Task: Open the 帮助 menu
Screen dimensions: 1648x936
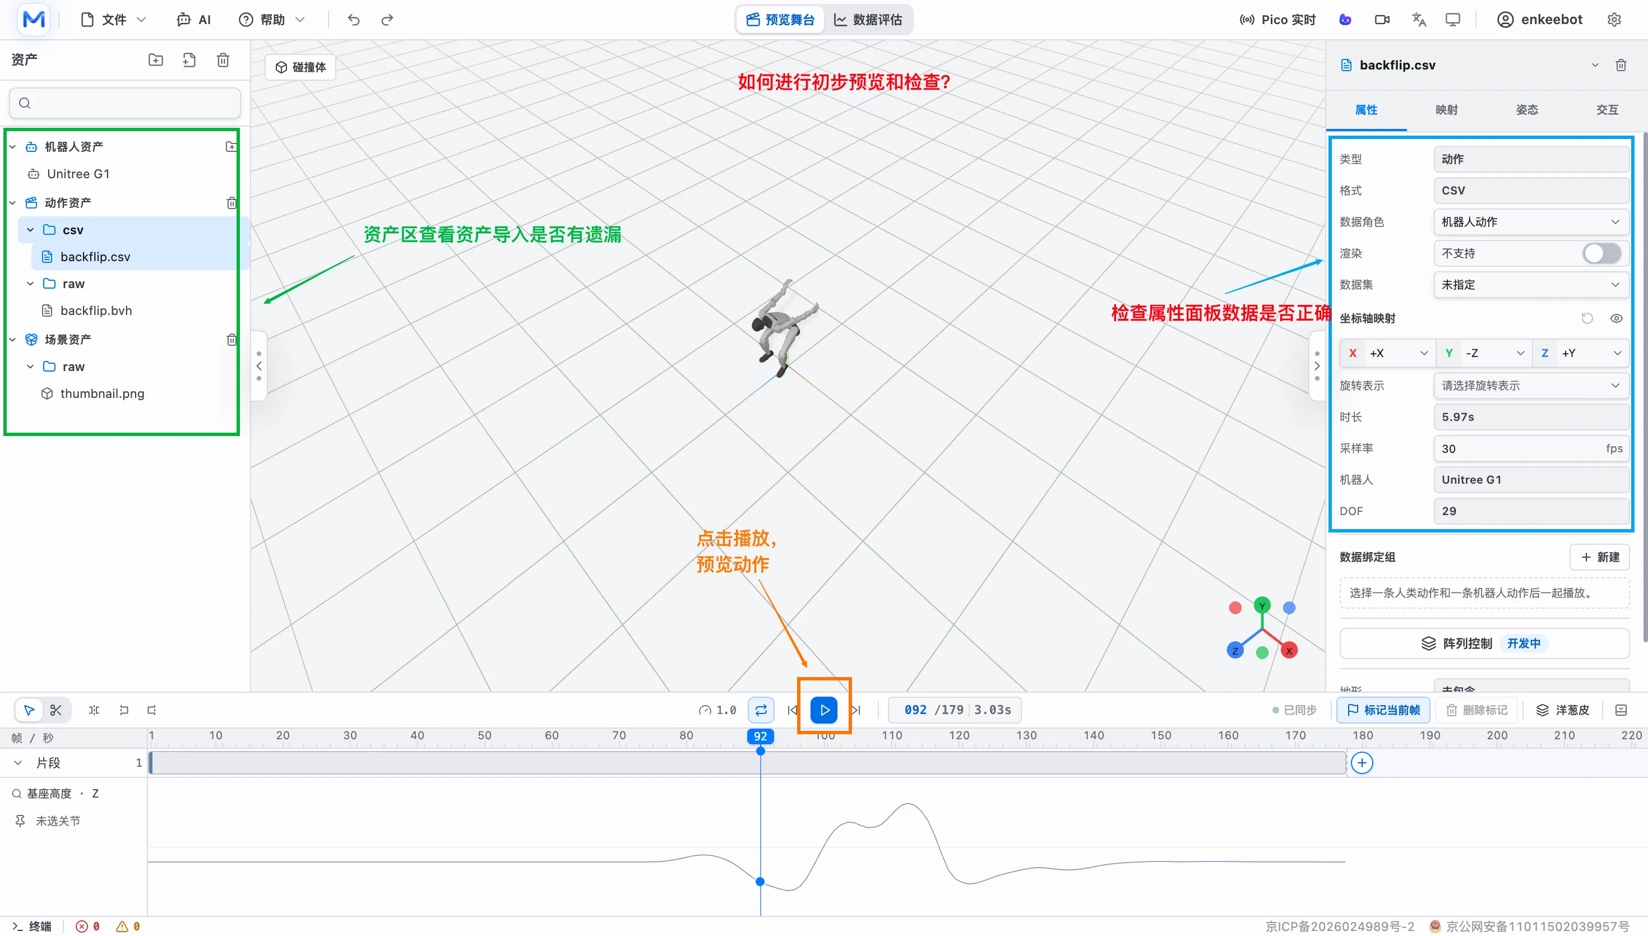Action: pyautogui.click(x=271, y=20)
